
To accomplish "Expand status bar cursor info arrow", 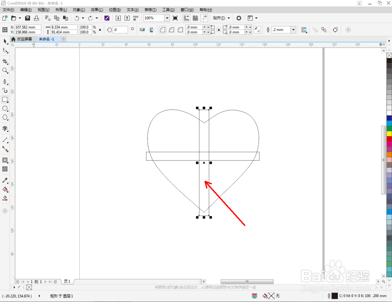I will [x=40, y=296].
